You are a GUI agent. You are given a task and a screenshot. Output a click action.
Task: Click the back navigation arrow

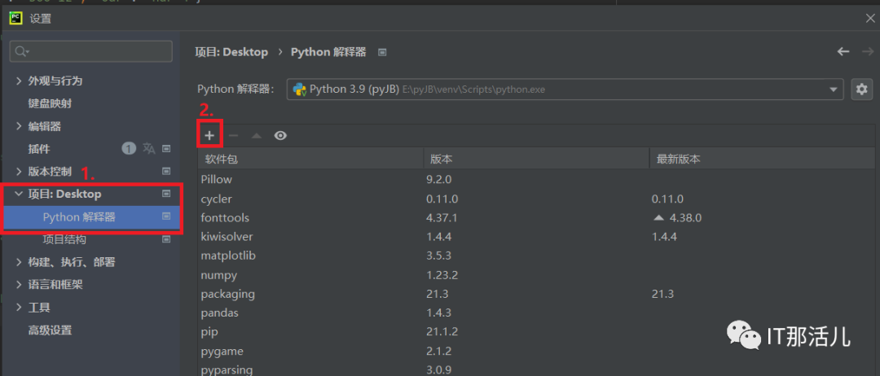point(843,52)
